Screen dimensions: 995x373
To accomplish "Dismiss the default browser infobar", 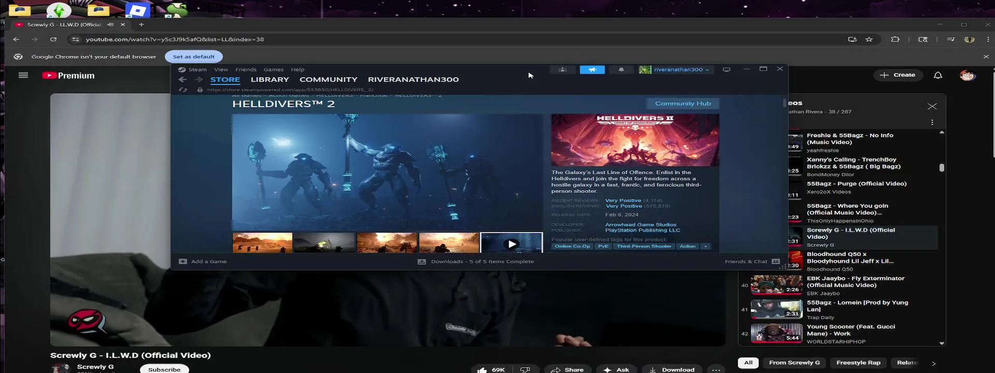I will pyautogui.click(x=986, y=56).
